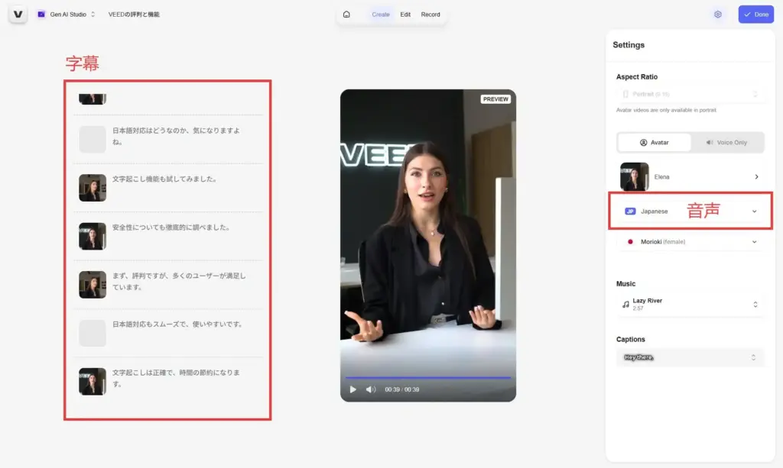Click the 00:39 / 00:39 time display
The image size is (783, 468).
[402, 390]
